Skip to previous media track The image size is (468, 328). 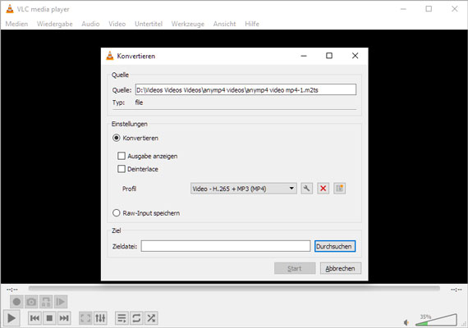coord(35,318)
